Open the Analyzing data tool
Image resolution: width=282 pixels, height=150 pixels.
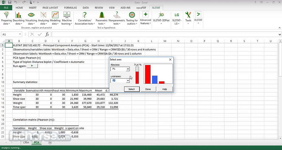point(43,18)
